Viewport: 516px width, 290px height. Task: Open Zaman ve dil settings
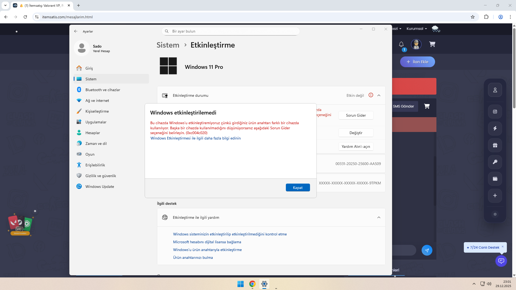[111, 144]
